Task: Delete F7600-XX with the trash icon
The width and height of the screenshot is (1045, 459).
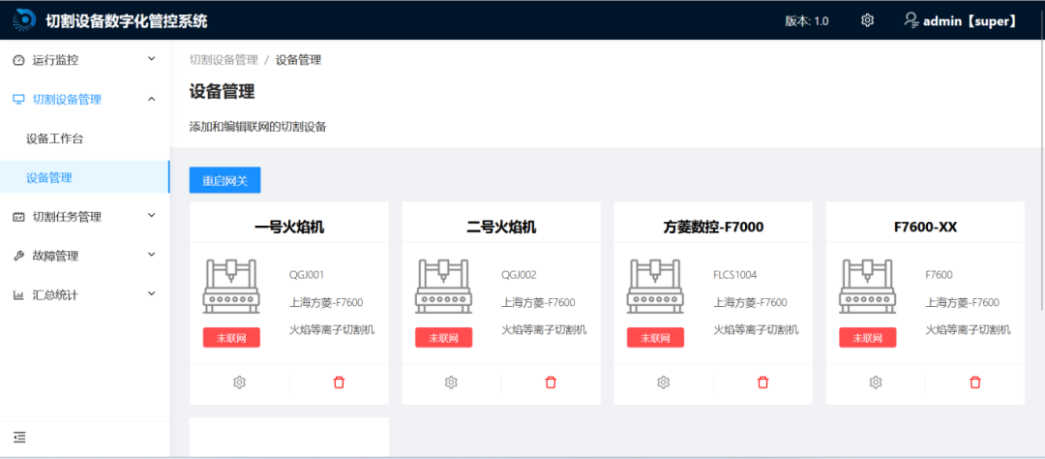Action: click(975, 382)
